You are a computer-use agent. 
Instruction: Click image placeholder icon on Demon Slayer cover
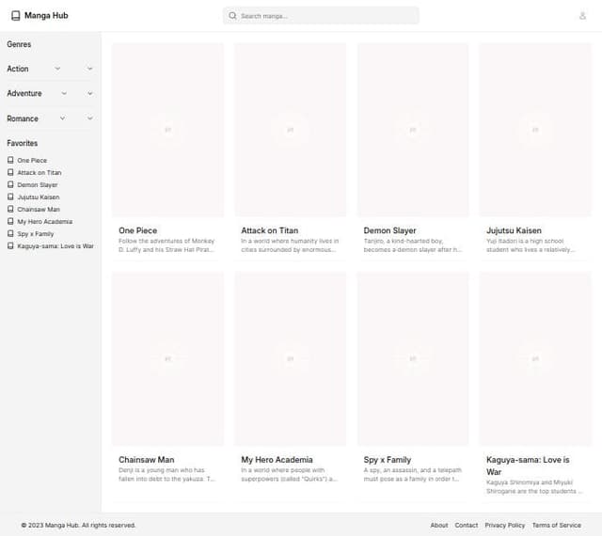tap(413, 130)
